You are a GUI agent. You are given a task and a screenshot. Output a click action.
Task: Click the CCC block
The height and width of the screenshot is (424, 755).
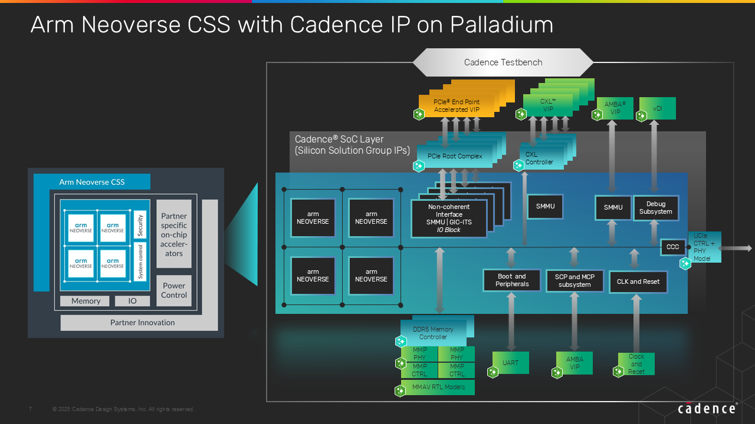[672, 247]
